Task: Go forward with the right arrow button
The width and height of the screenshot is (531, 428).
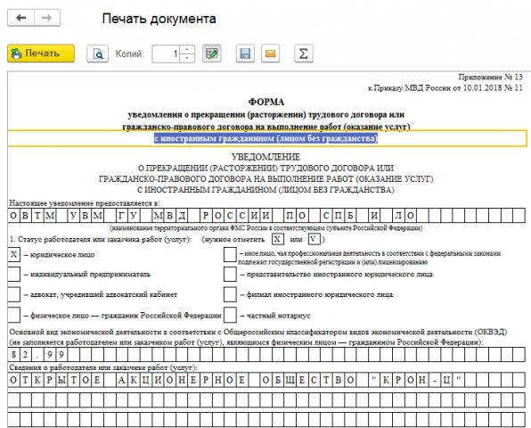Action: pos(47,18)
